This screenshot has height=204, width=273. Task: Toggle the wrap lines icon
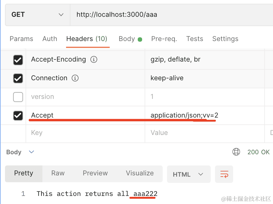(224, 174)
